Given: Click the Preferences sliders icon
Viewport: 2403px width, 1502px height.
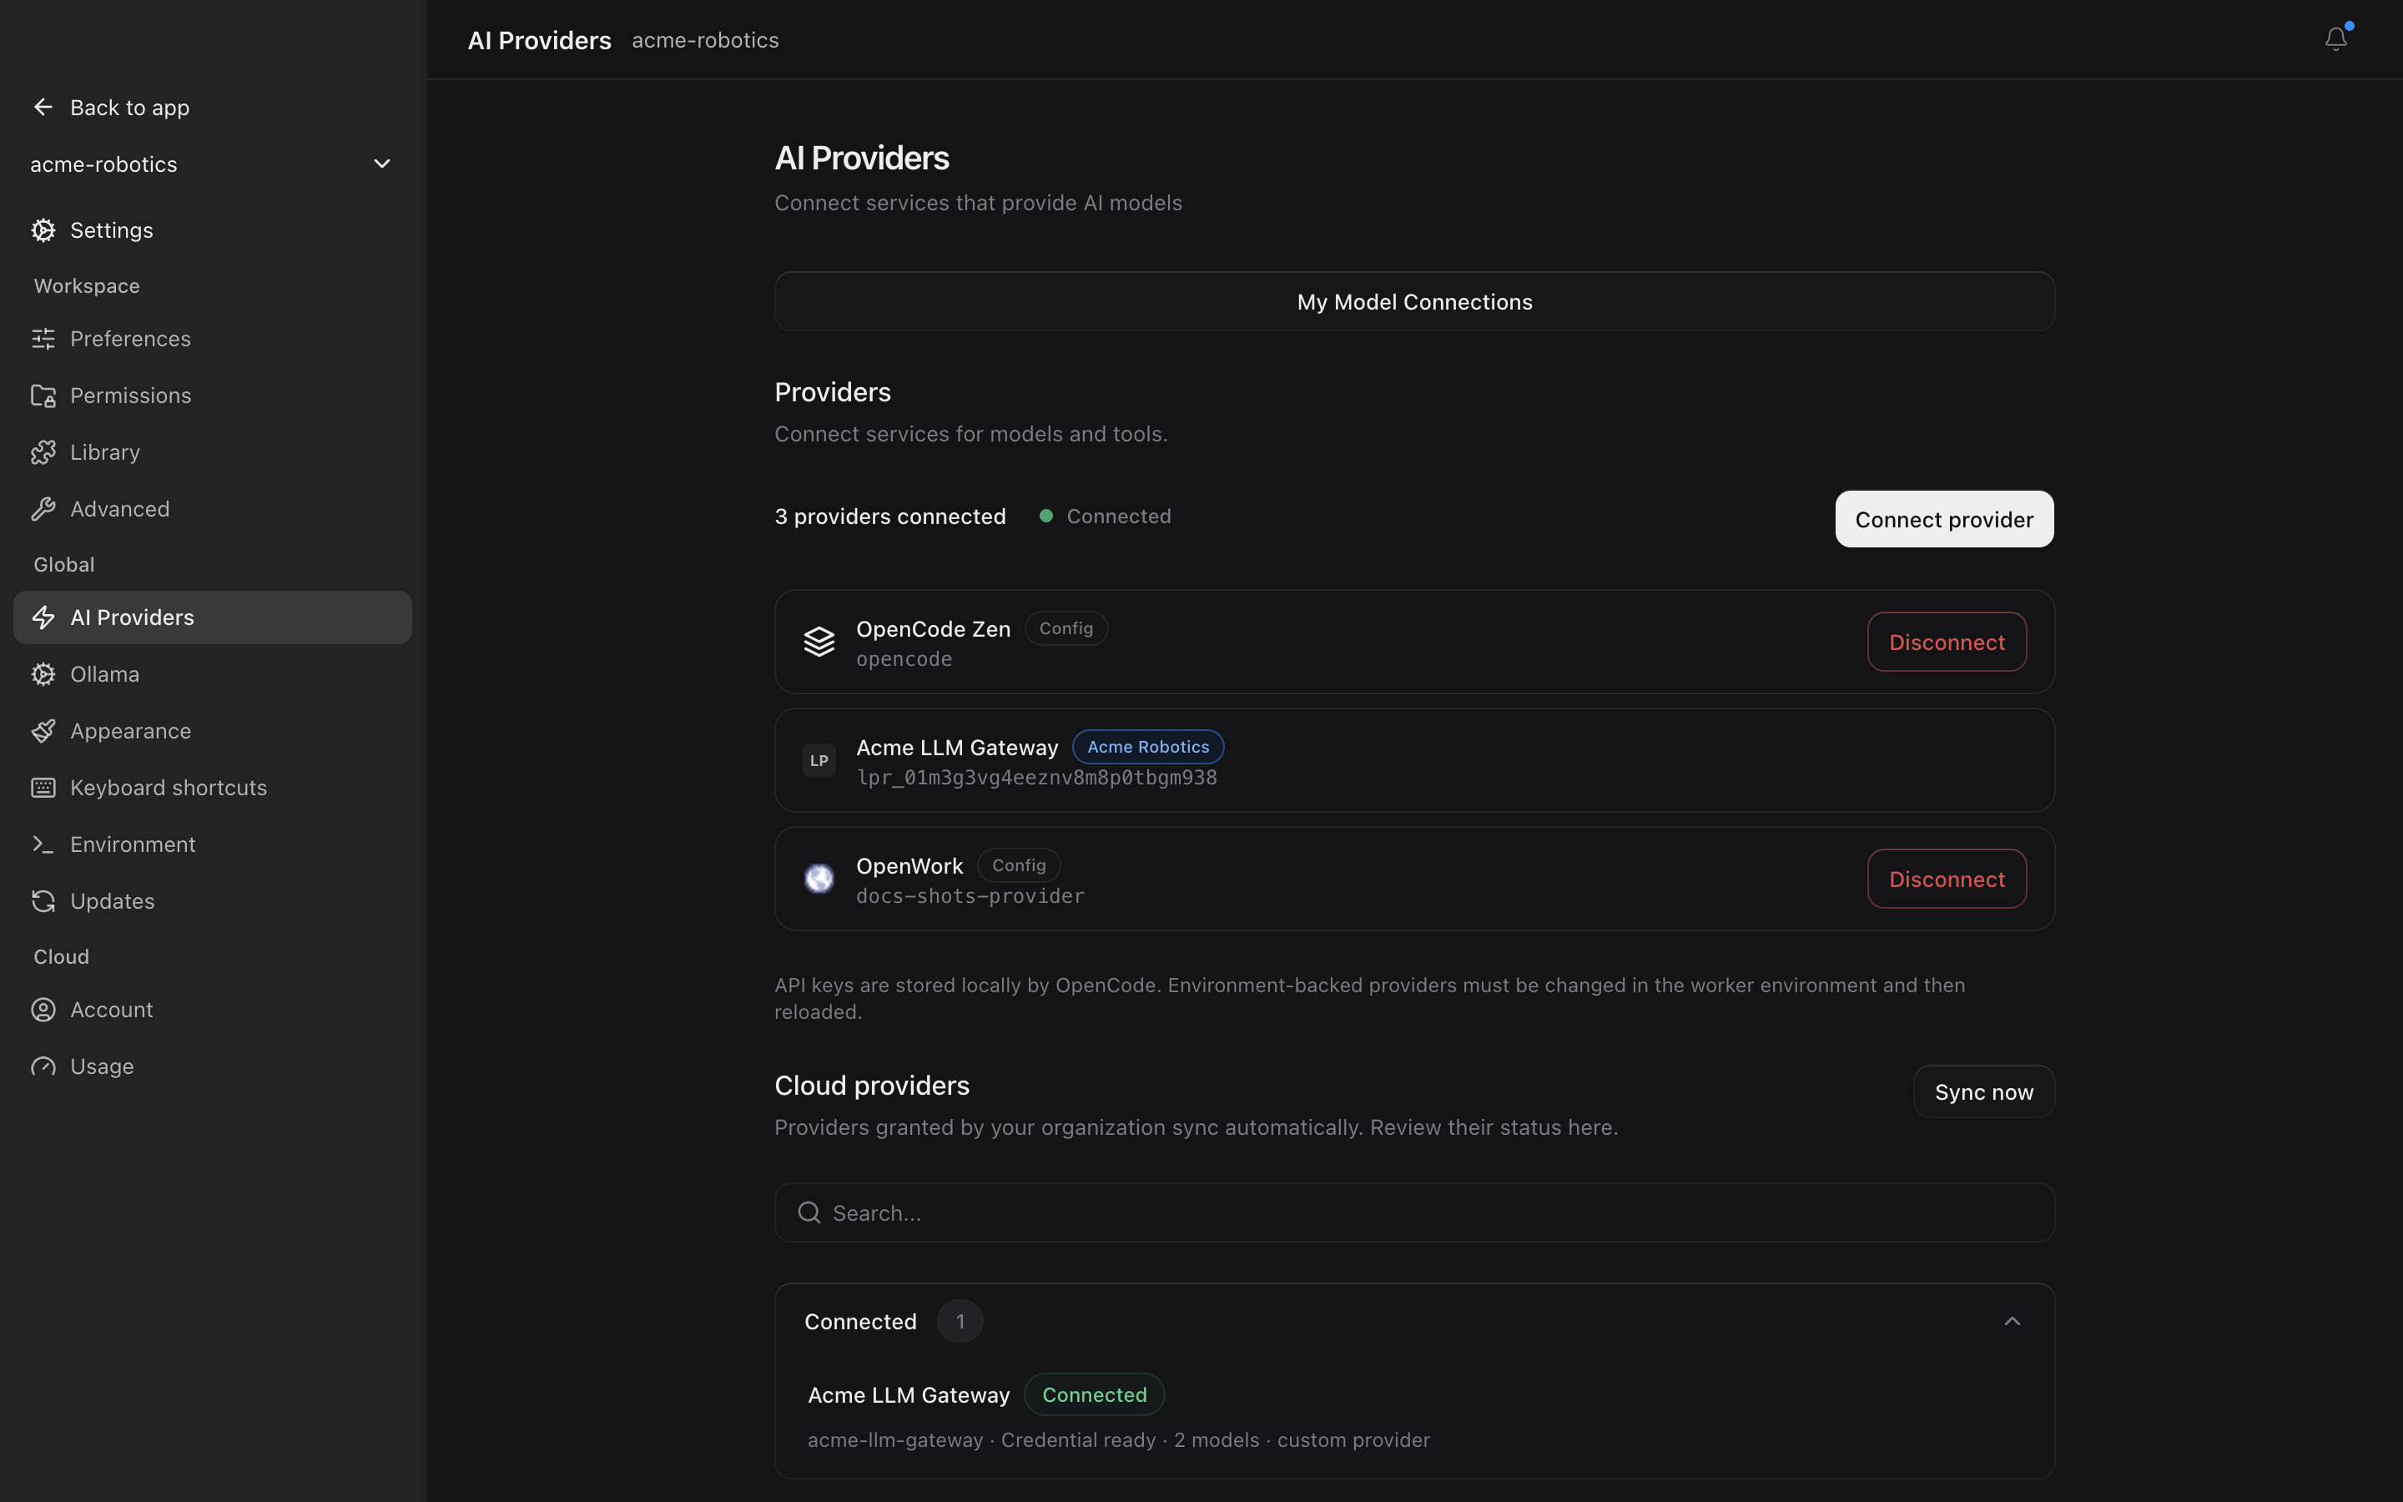Looking at the screenshot, I should coord(43,339).
